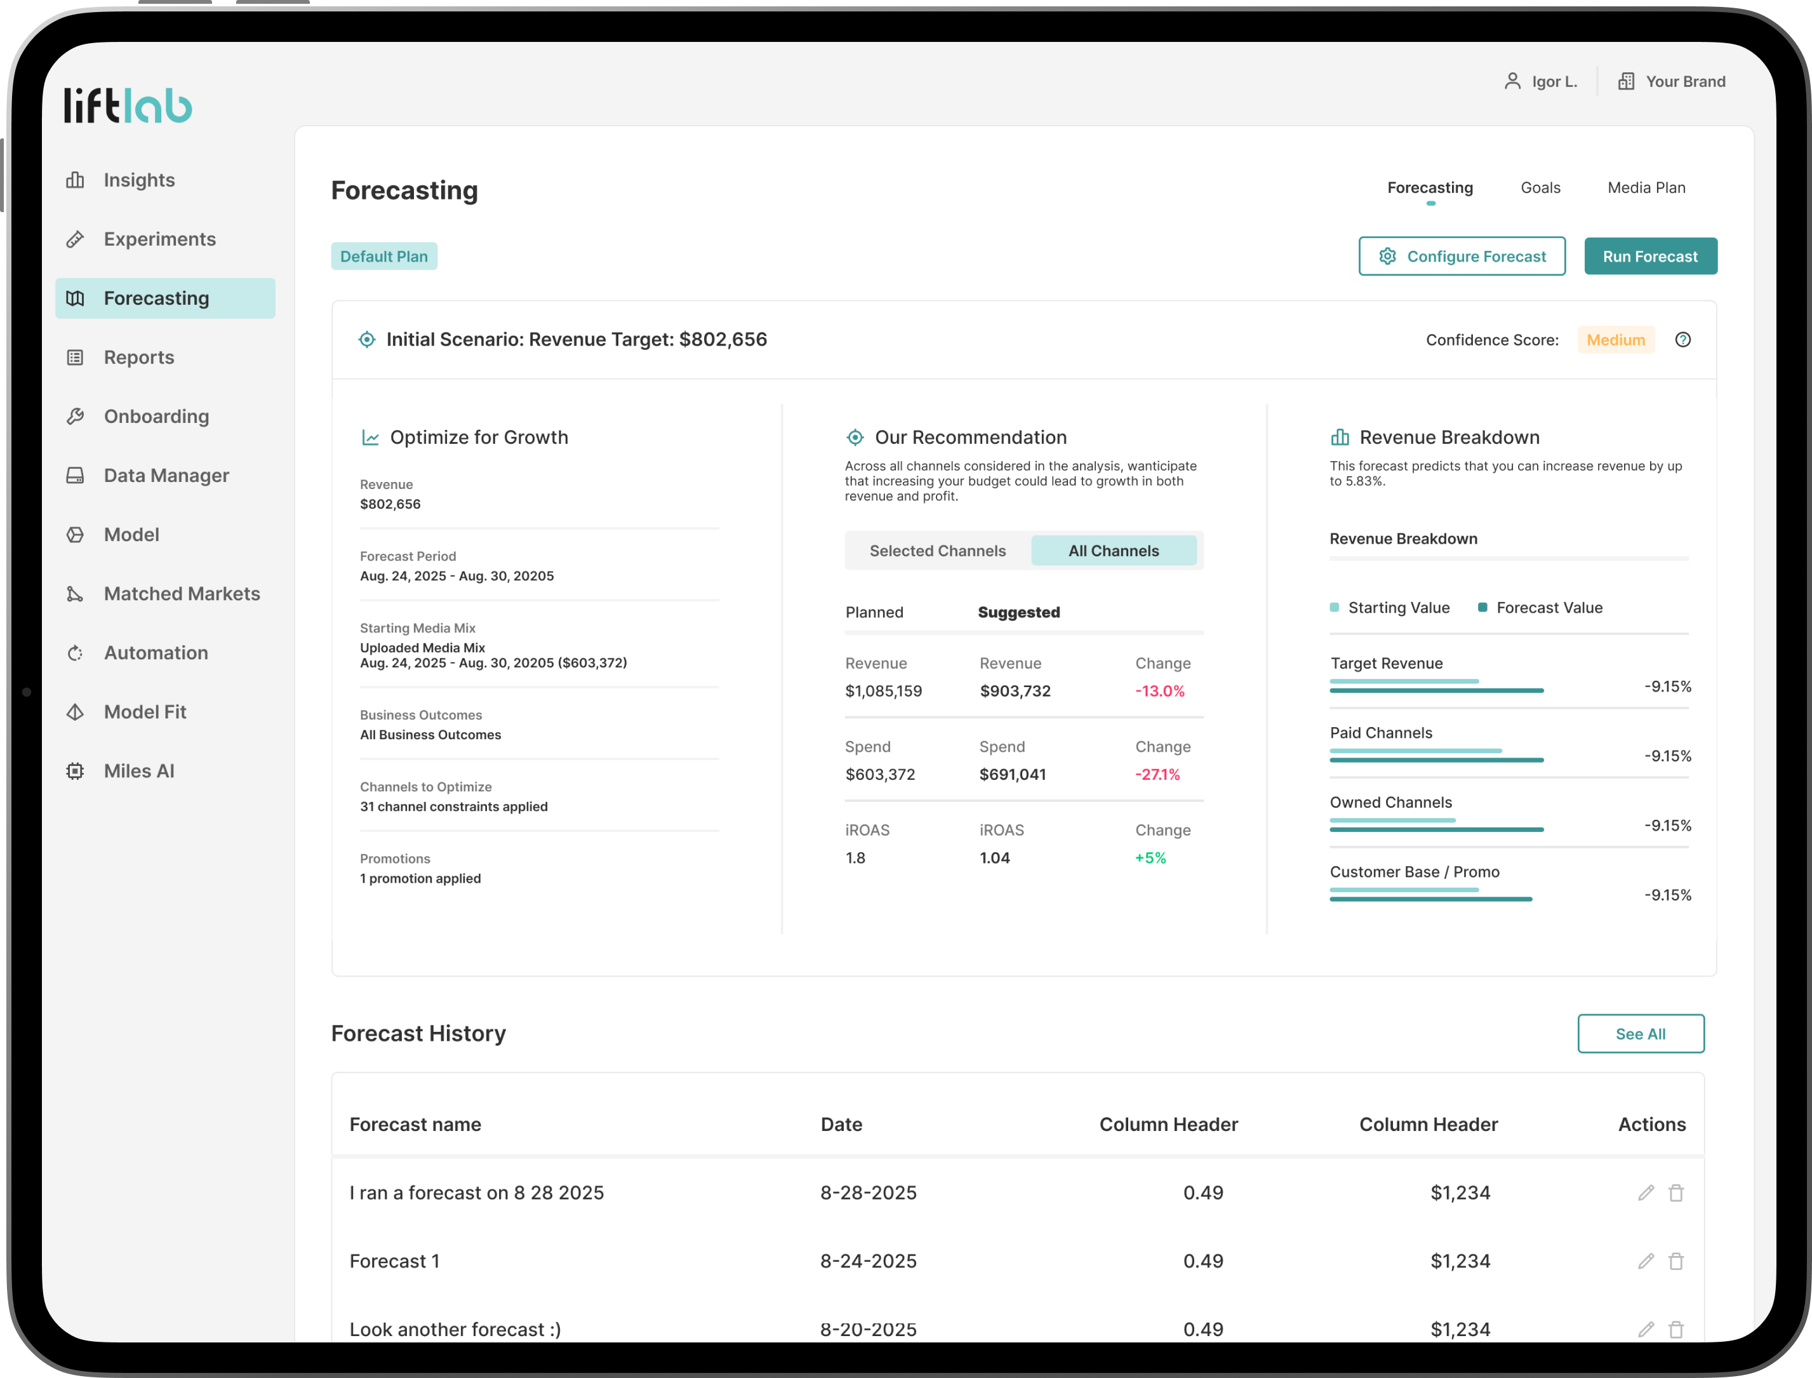
Task: Click the edit pencil for Forecast 1
Action: (x=1646, y=1261)
